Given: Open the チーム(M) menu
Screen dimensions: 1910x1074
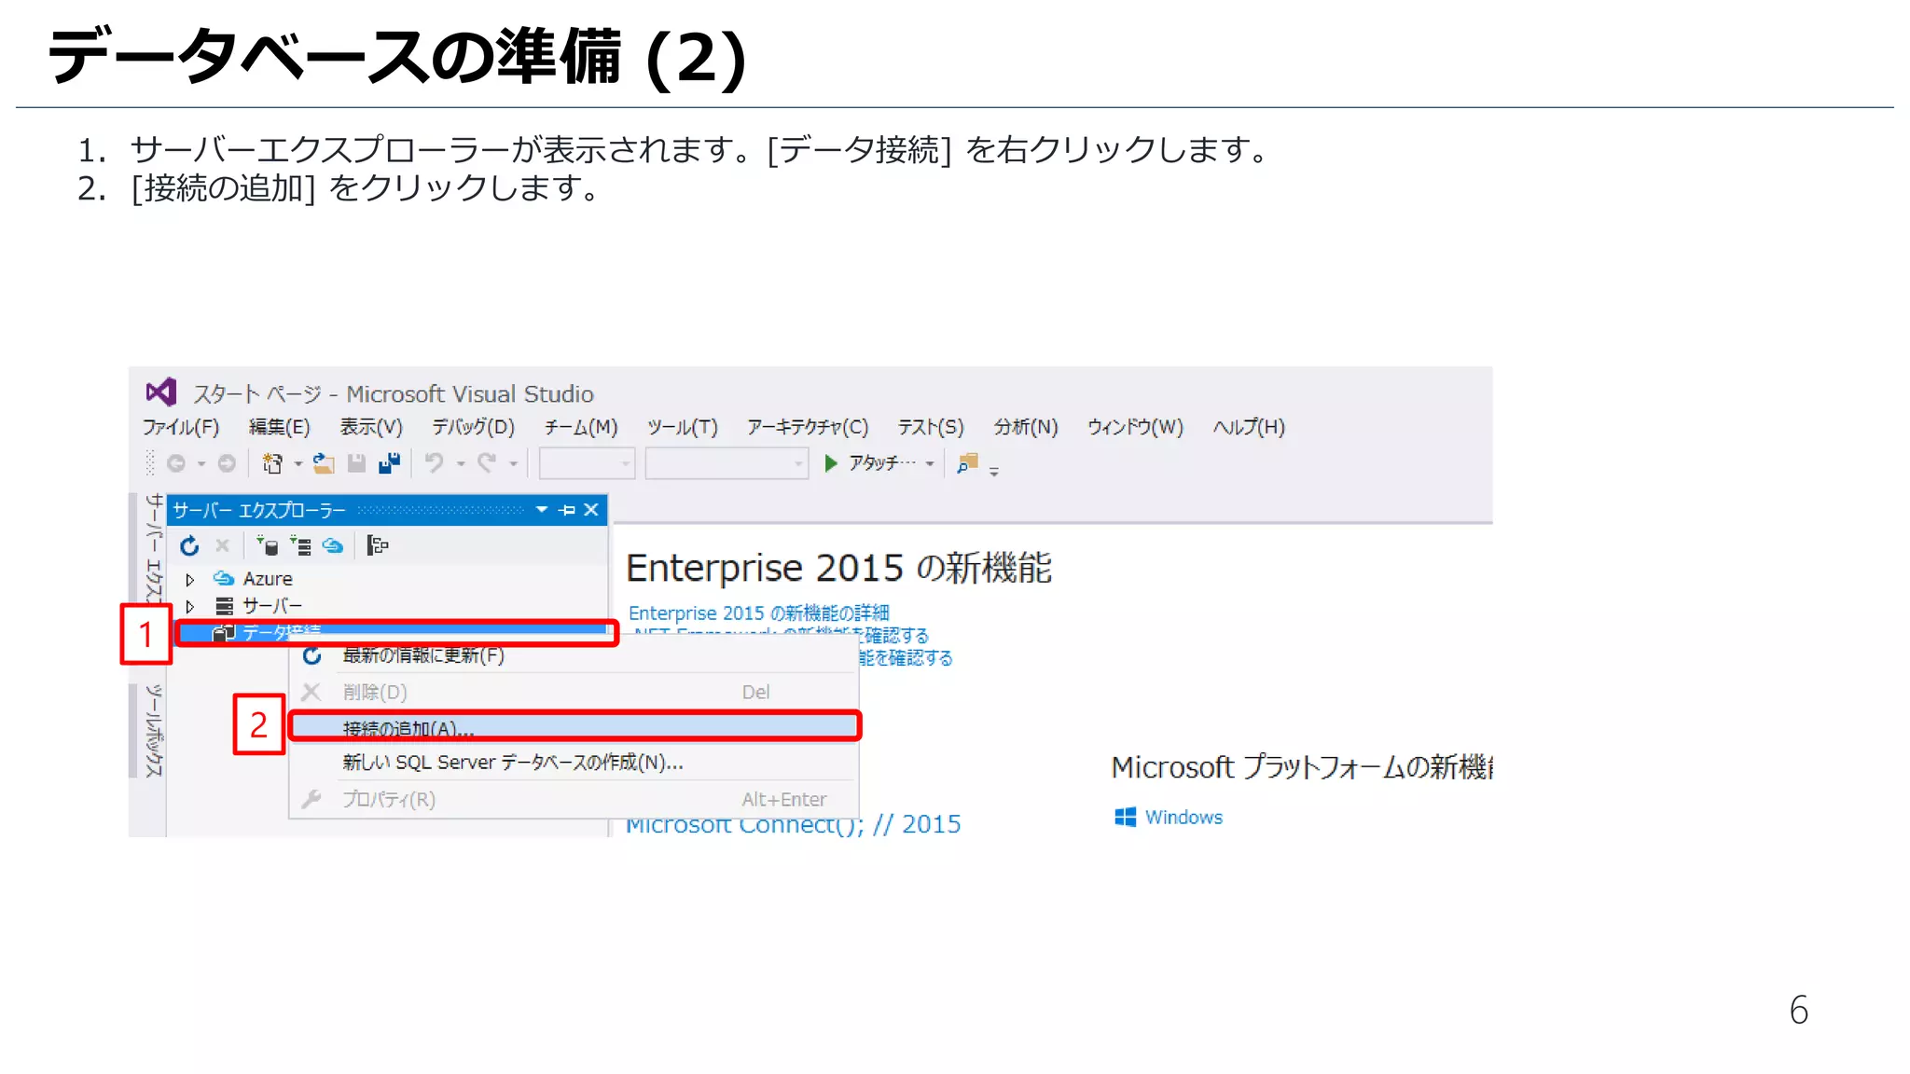Looking at the screenshot, I should point(581,427).
